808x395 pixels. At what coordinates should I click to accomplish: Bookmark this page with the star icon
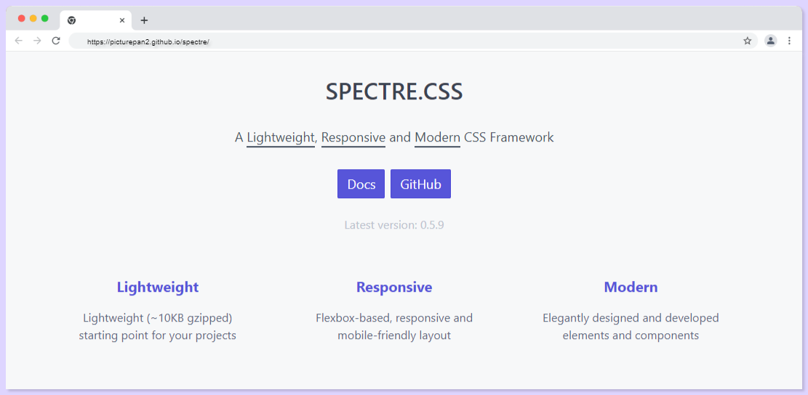point(747,41)
